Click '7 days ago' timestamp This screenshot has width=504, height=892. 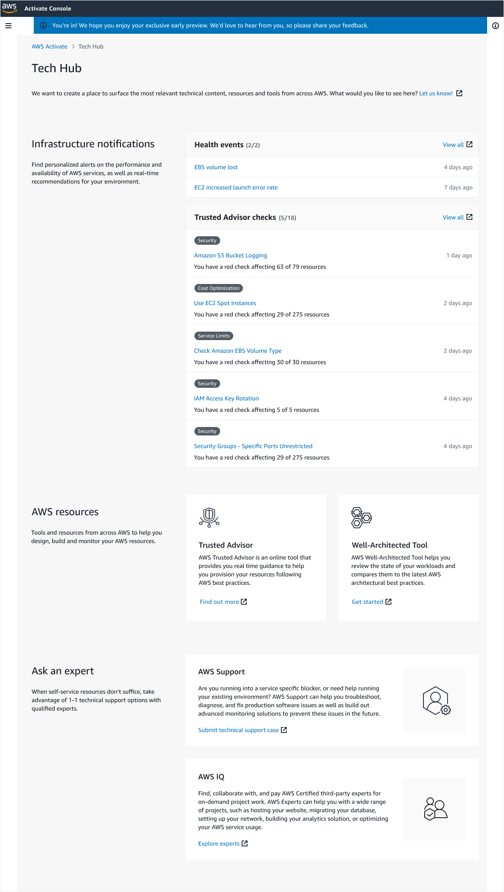point(458,187)
